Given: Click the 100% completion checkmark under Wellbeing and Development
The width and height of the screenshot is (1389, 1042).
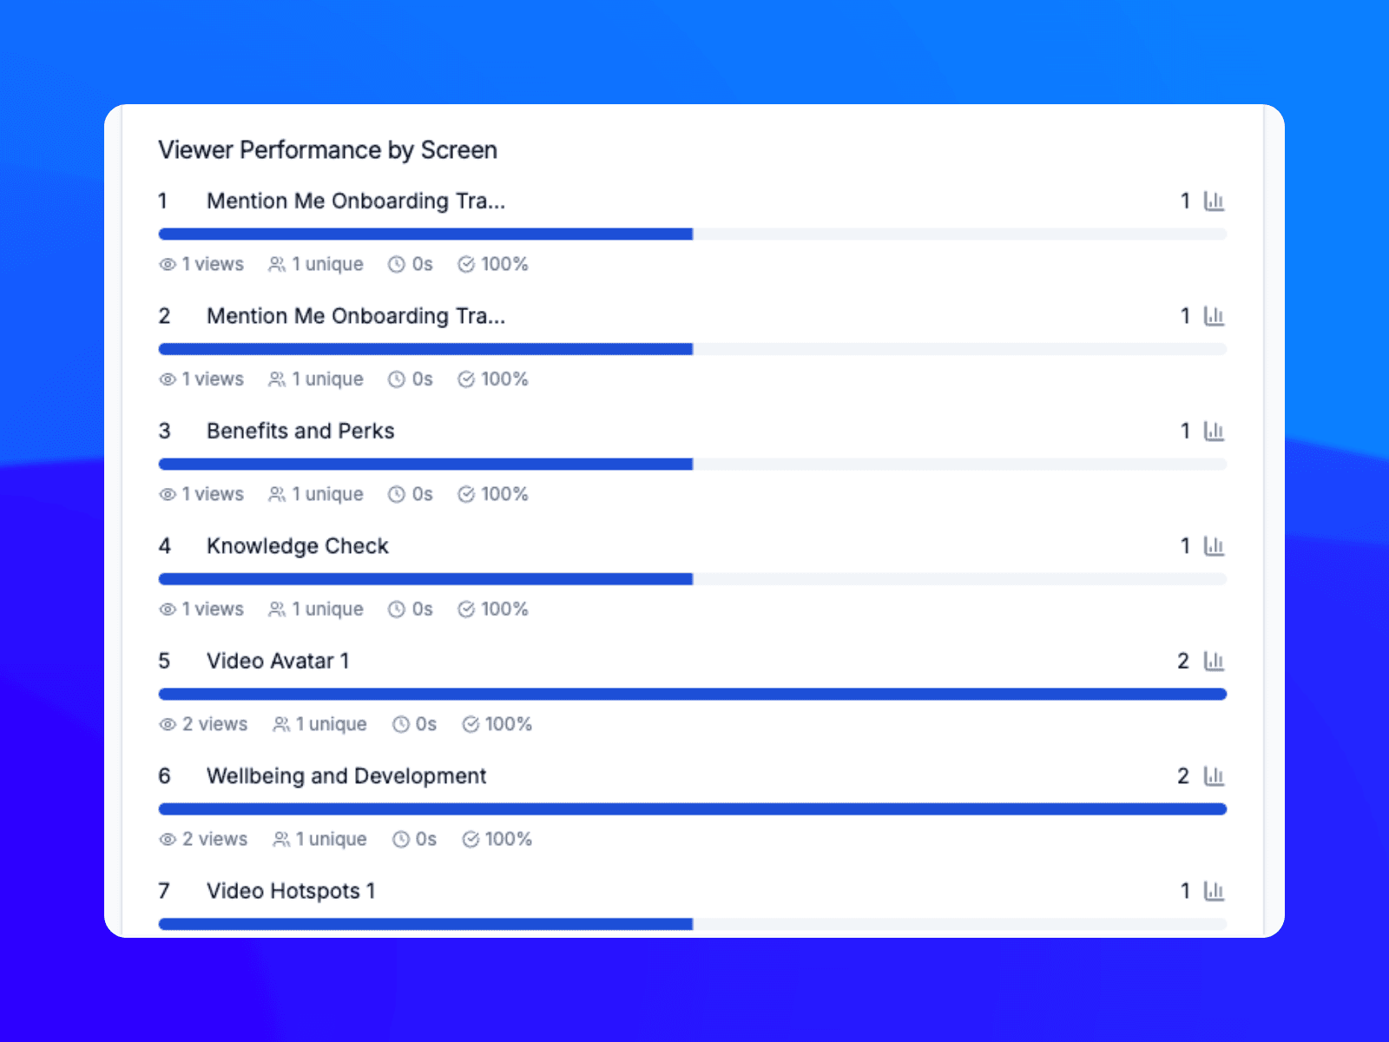Looking at the screenshot, I should tap(471, 840).
